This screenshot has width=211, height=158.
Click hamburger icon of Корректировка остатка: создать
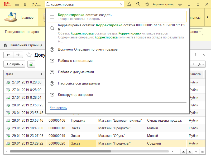[52, 17]
